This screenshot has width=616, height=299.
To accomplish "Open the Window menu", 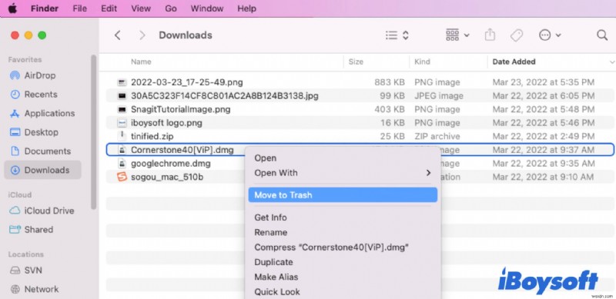I will 207,8.
